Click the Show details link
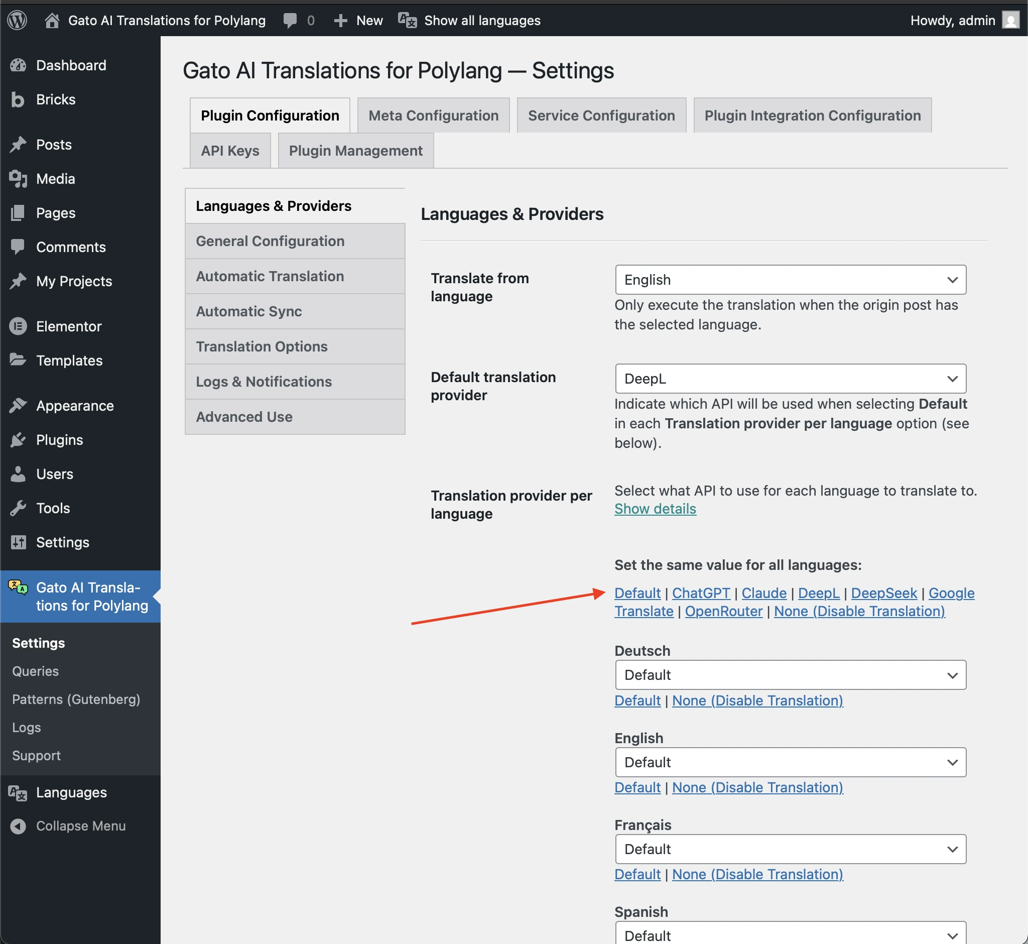Image resolution: width=1028 pixels, height=944 pixels. (655, 509)
